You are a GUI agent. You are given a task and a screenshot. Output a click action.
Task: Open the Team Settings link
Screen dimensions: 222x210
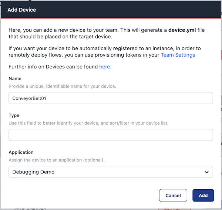click(x=178, y=55)
